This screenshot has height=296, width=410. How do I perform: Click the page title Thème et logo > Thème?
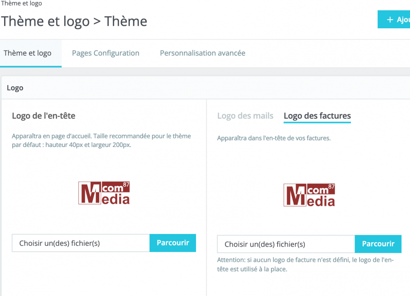tap(74, 21)
